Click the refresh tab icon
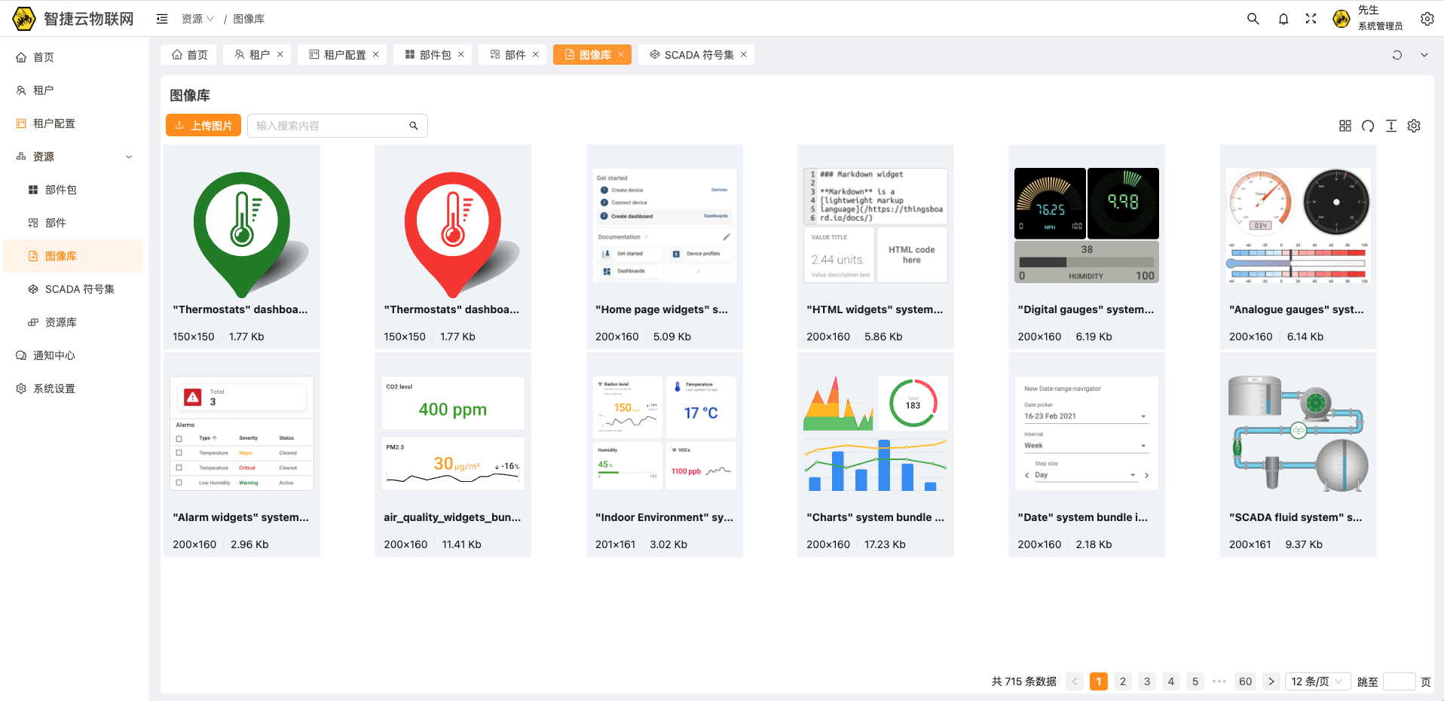 1397,55
